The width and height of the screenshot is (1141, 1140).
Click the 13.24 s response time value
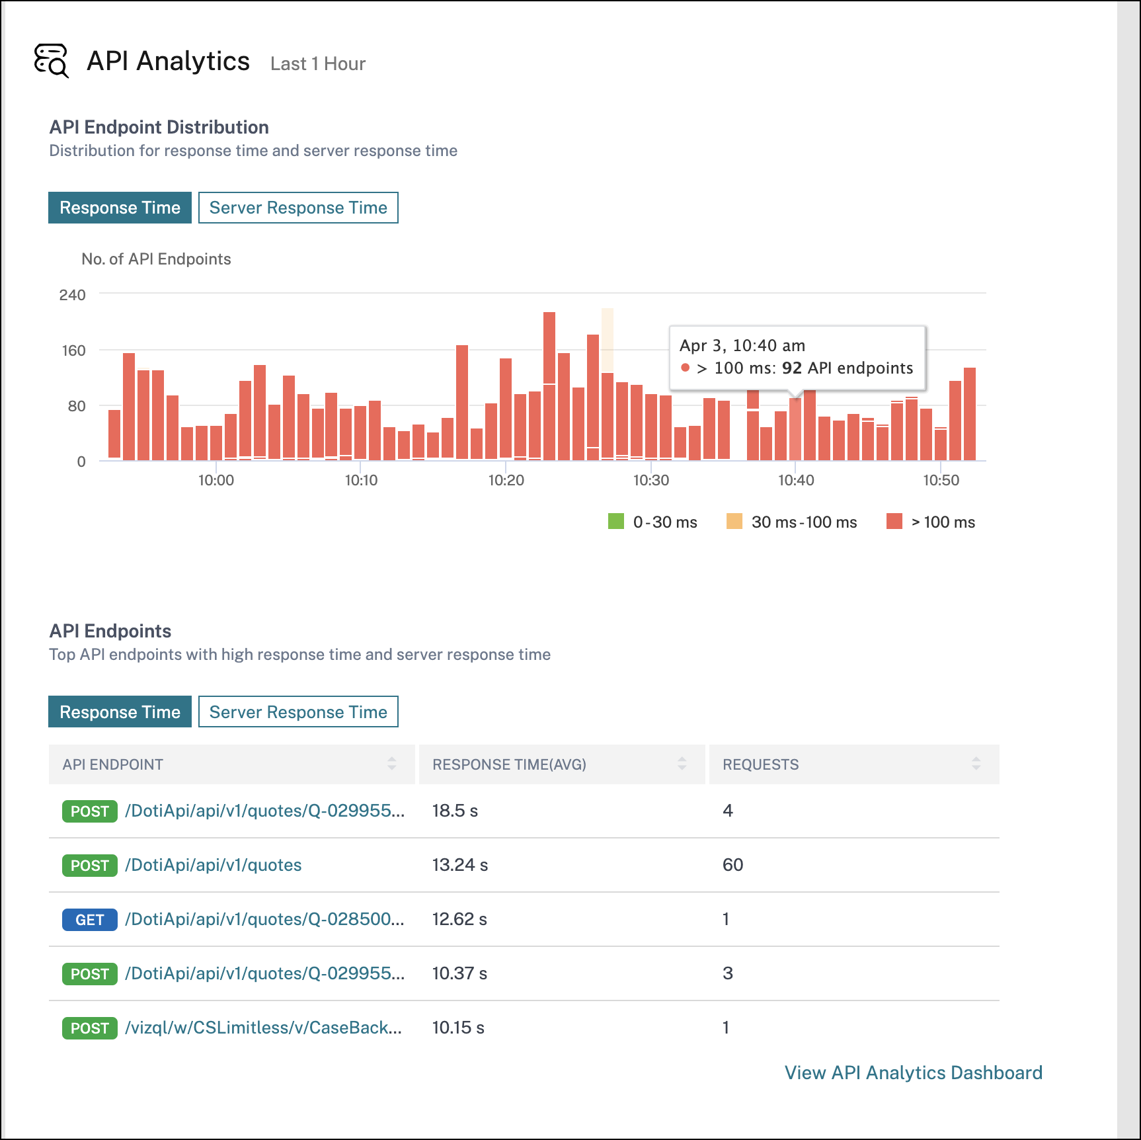(x=460, y=865)
